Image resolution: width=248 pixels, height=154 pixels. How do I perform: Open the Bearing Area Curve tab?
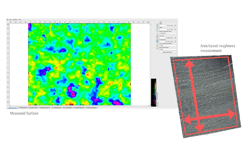[45, 108]
